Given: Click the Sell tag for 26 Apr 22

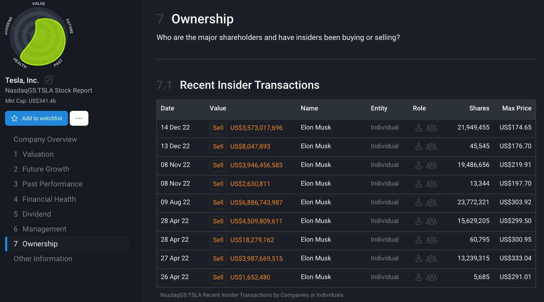Looking at the screenshot, I should click(218, 277).
